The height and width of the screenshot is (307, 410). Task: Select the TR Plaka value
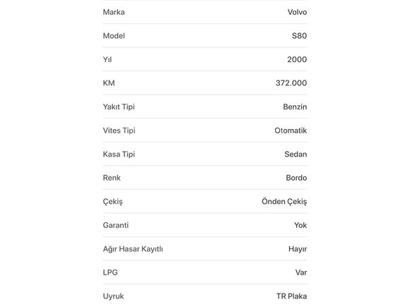(292, 296)
